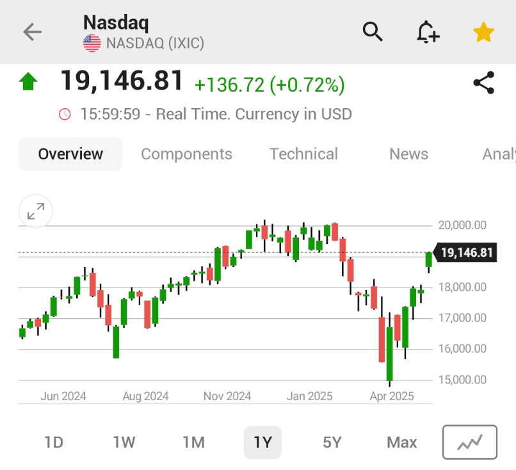The image size is (516, 470).
Task: Tap the Apr 2025 date label
Action: click(x=392, y=396)
